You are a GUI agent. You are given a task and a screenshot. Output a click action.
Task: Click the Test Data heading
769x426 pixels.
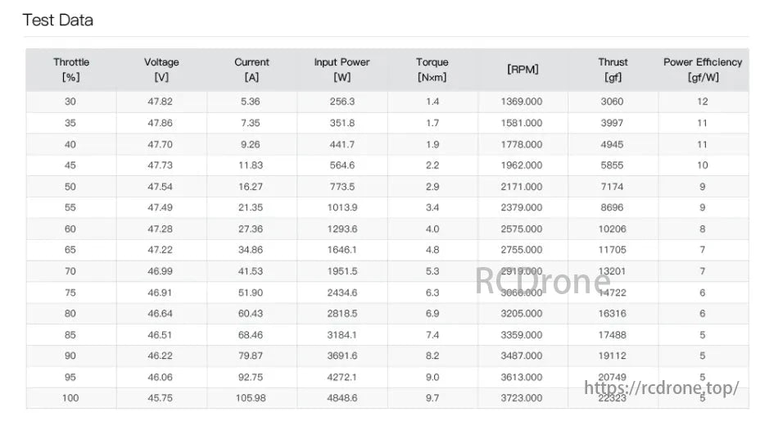click(58, 20)
